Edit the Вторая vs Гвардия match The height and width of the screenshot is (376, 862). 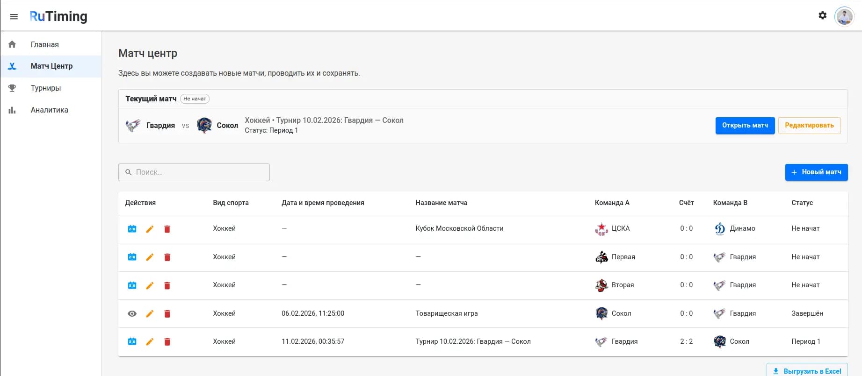[150, 285]
